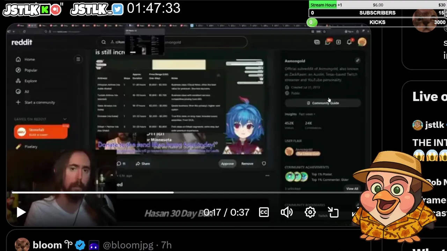This screenshot has width=447, height=251.
Task: Click the reddit ads icon in header
Action: point(317,42)
